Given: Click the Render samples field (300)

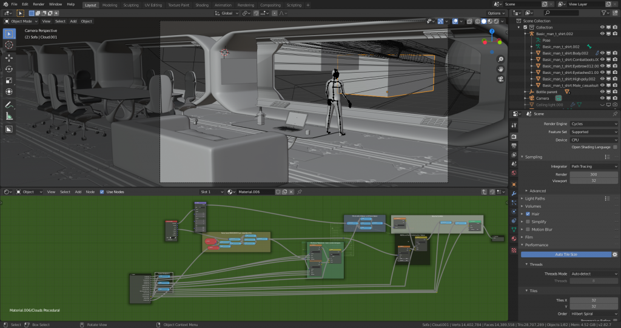Looking at the screenshot, I should (x=594, y=174).
